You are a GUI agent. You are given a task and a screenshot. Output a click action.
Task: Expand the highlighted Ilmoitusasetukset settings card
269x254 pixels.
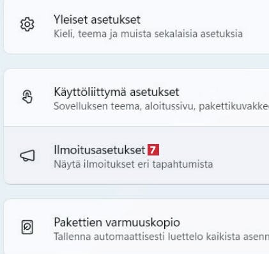[x=136, y=155]
